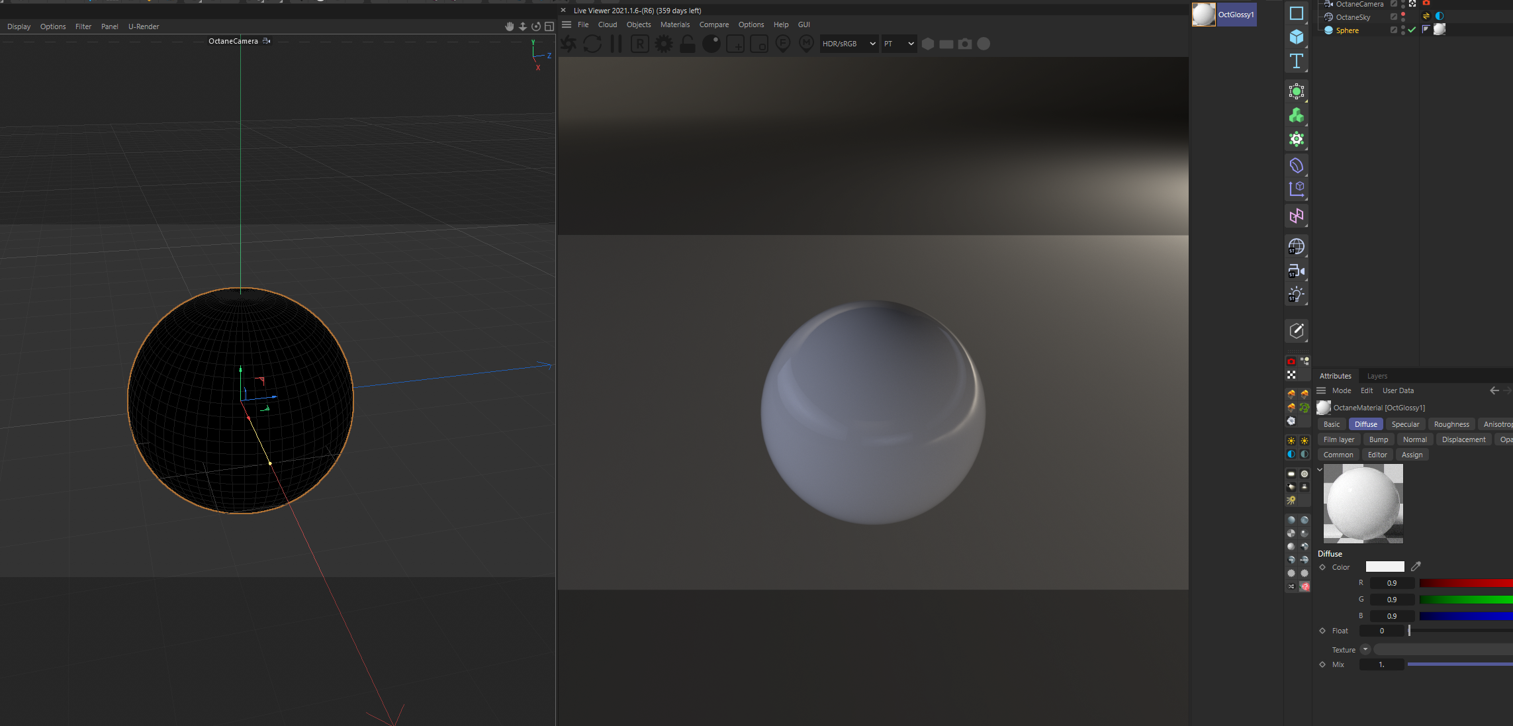Viewport: 1513px width, 726px height.
Task: Toggle the Sphere green enable checkmark
Action: [x=1412, y=30]
